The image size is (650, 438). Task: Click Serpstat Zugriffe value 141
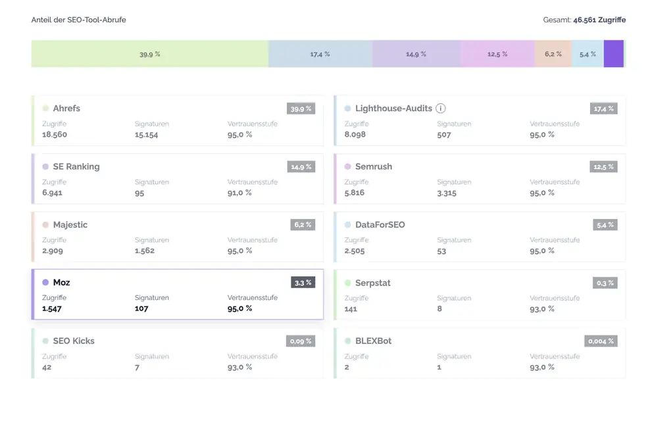tap(350, 308)
